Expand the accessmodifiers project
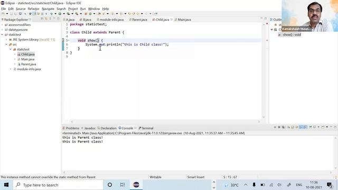The width and height of the screenshot is (338, 190). 2,25
